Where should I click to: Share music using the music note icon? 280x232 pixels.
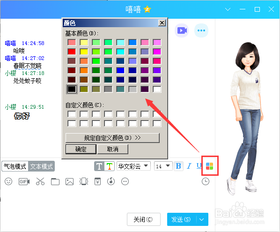111,181
